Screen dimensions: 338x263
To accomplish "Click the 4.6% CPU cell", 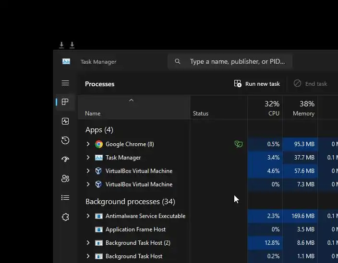I will (265, 171).
